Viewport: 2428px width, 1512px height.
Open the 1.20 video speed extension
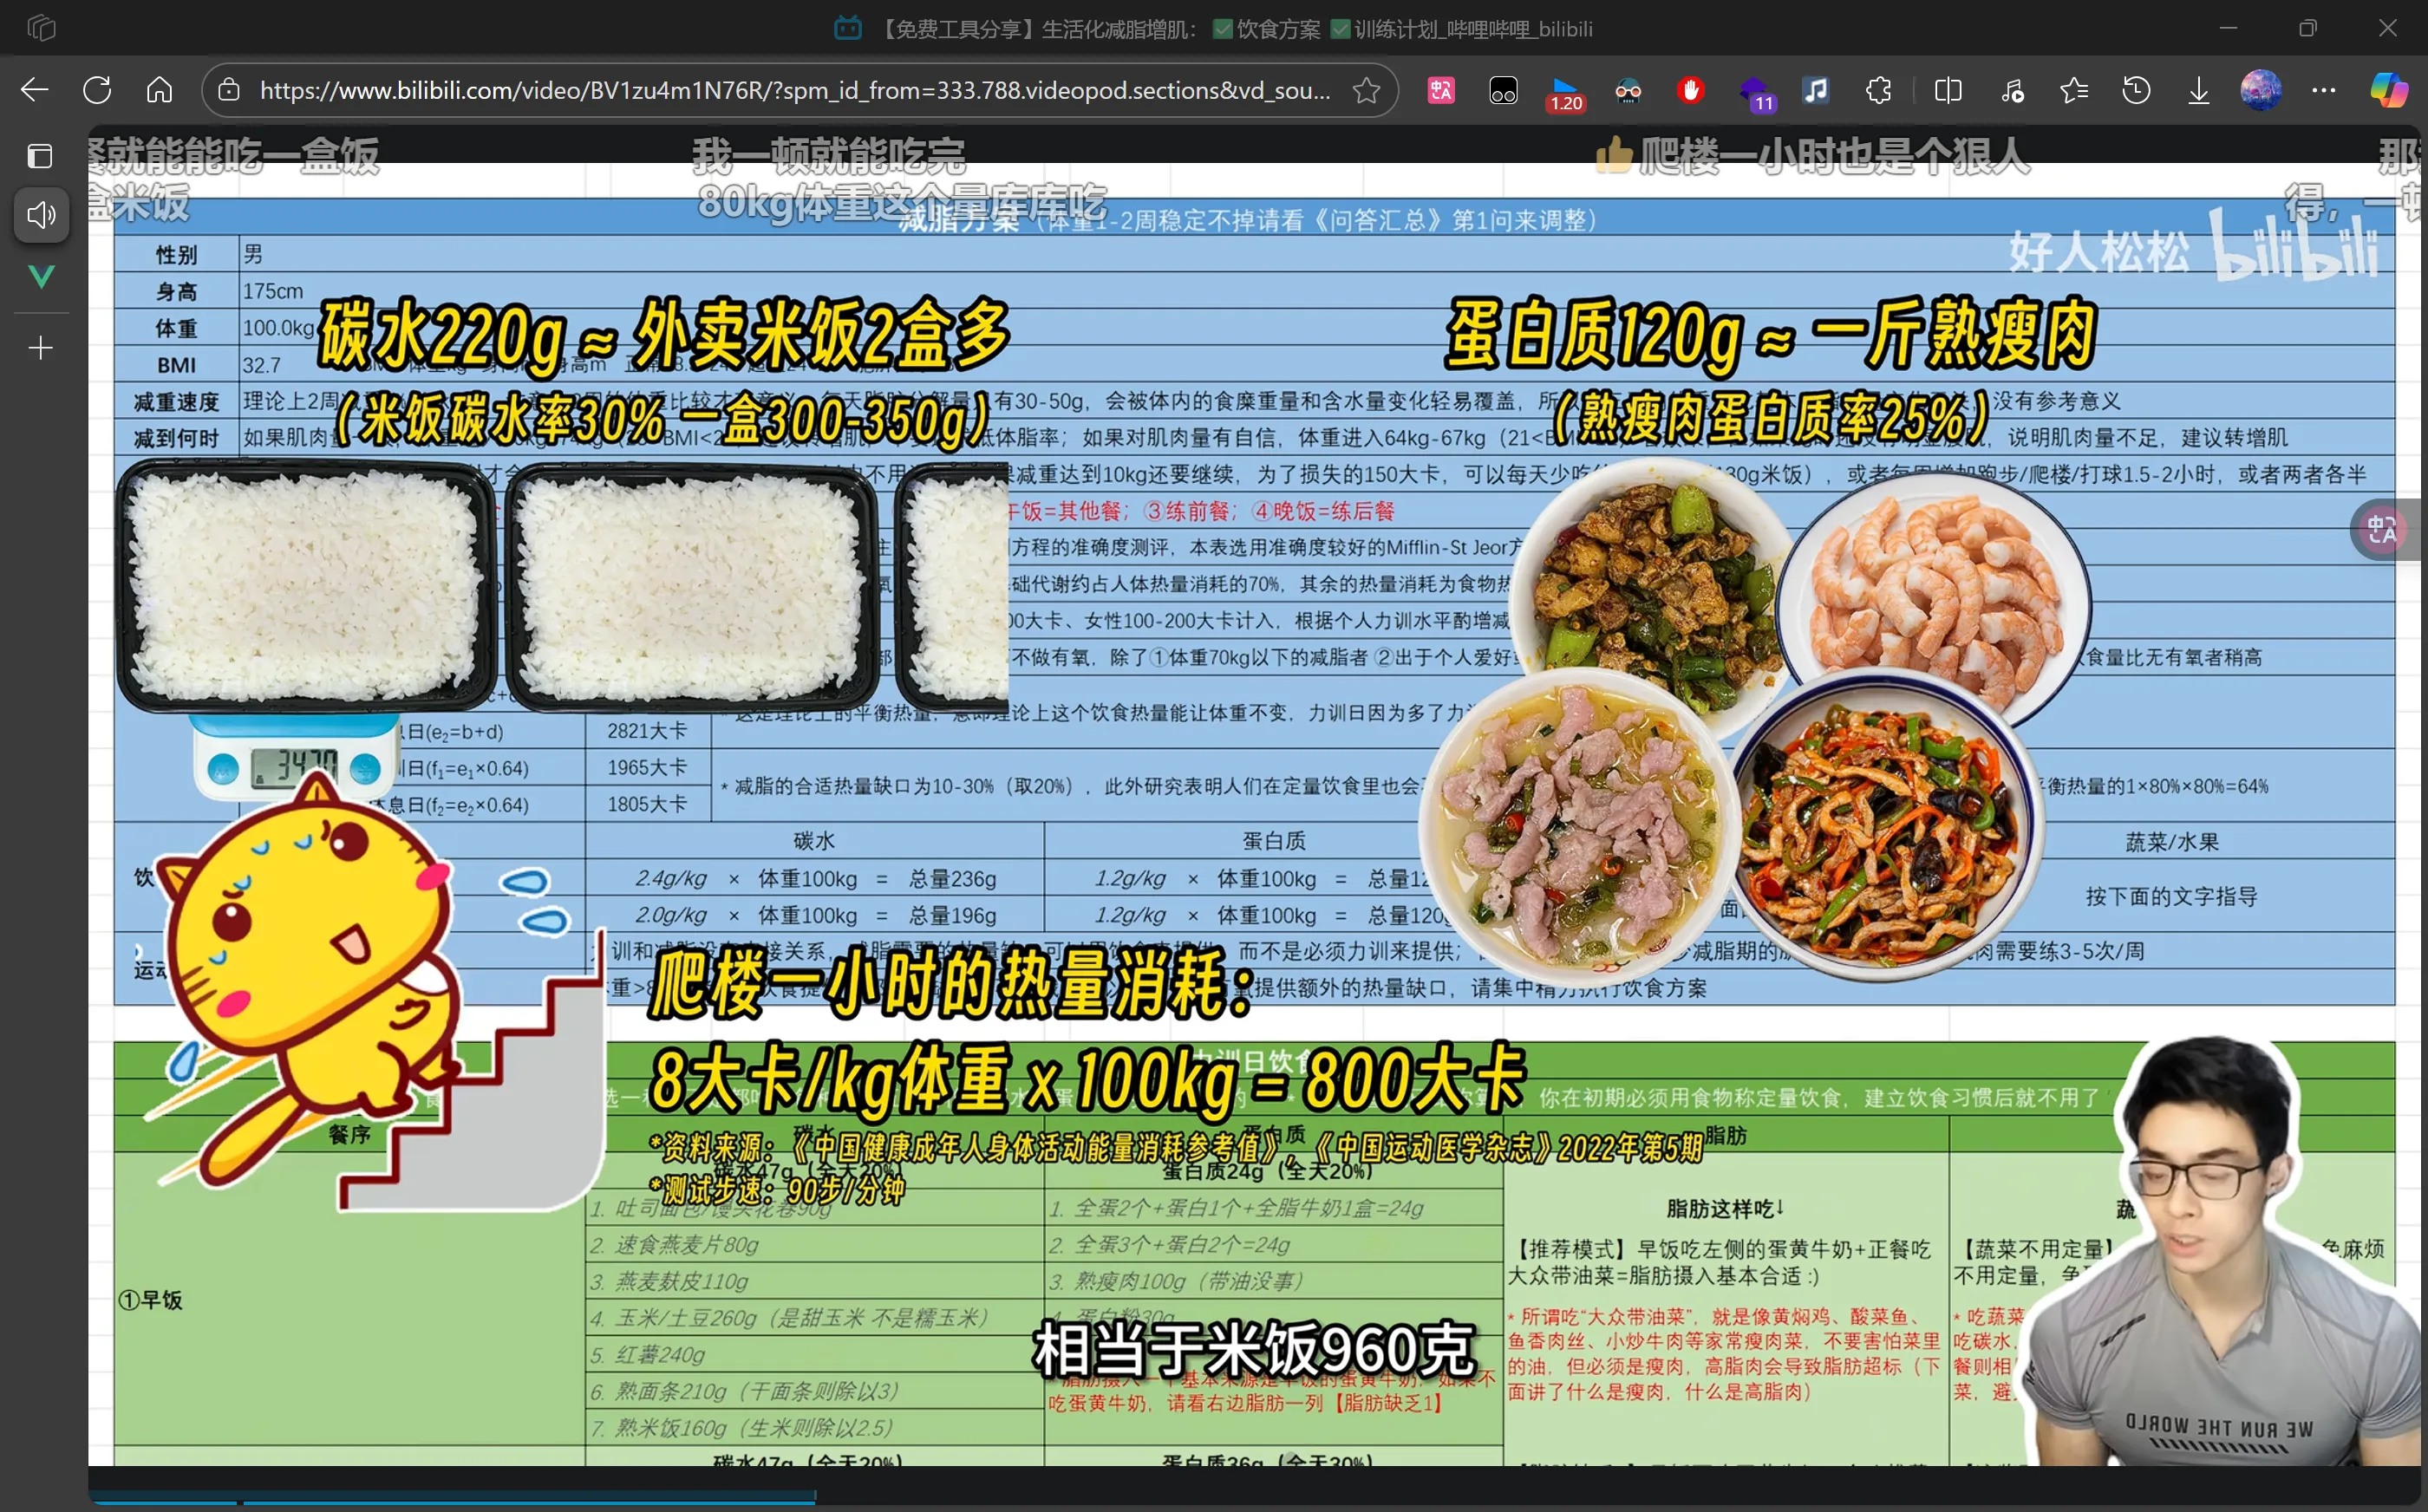click(x=1565, y=92)
